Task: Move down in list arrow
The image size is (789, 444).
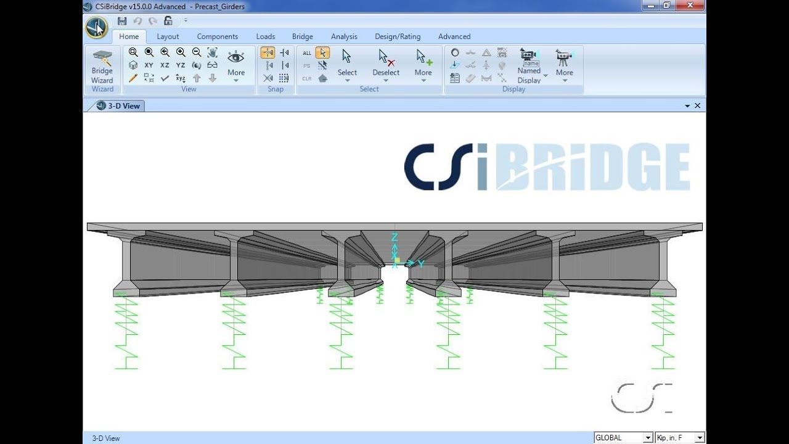Action: [x=212, y=78]
